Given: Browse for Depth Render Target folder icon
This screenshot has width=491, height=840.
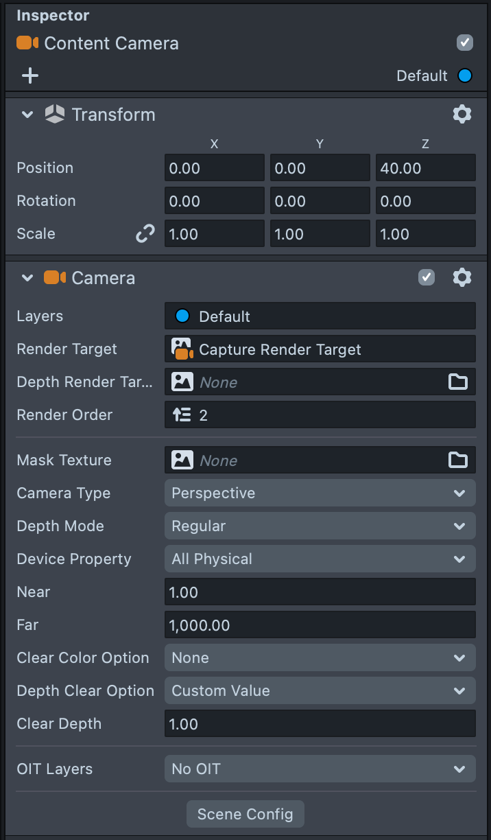Looking at the screenshot, I should click(458, 382).
